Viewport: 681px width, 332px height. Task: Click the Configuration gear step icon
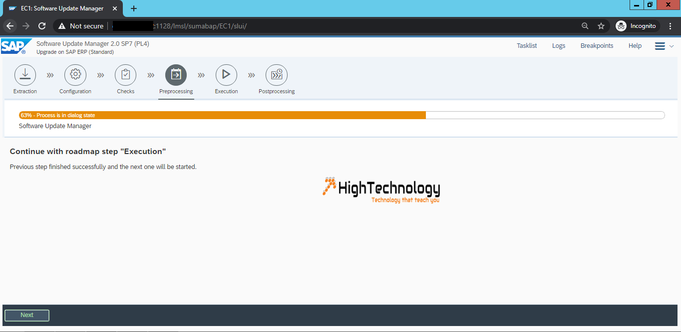click(x=75, y=75)
